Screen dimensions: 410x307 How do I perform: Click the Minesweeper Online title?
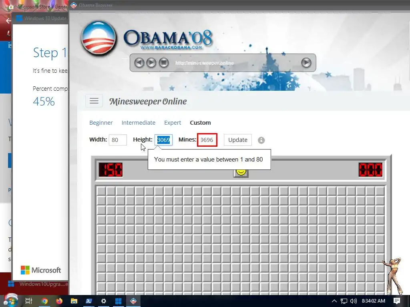click(148, 101)
